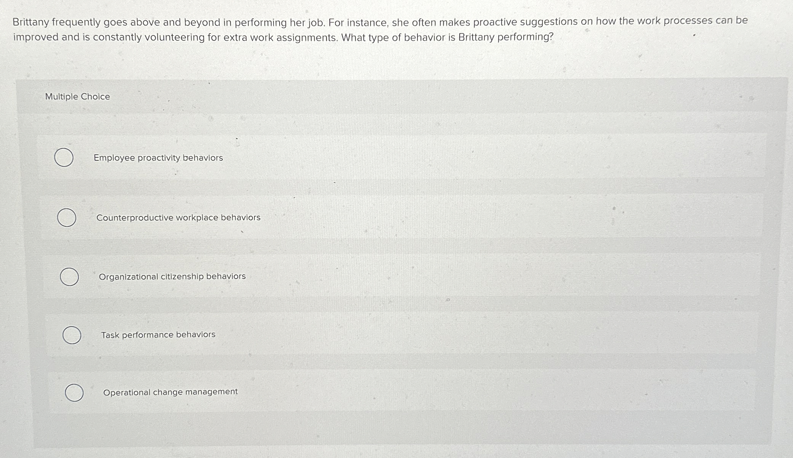This screenshot has height=458, width=793.
Task: Click the 'Employee proactivity behaviors' answer text
Action: [x=158, y=158]
